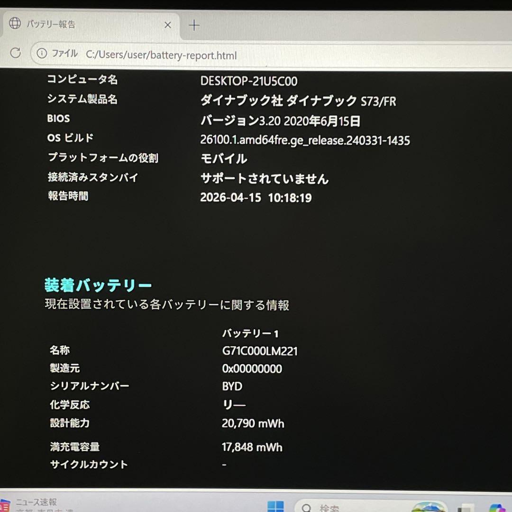Click the magnifier icon in taskbar search
This screenshot has height=512, width=512.
(306, 508)
